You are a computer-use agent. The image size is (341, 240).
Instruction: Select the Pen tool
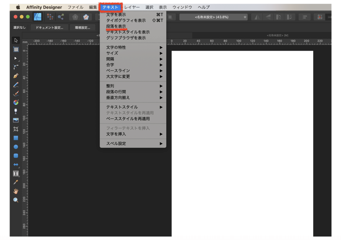coord(16,76)
